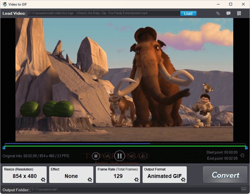Step to the next frame
This screenshot has height=194, width=250.
pos(132,156)
